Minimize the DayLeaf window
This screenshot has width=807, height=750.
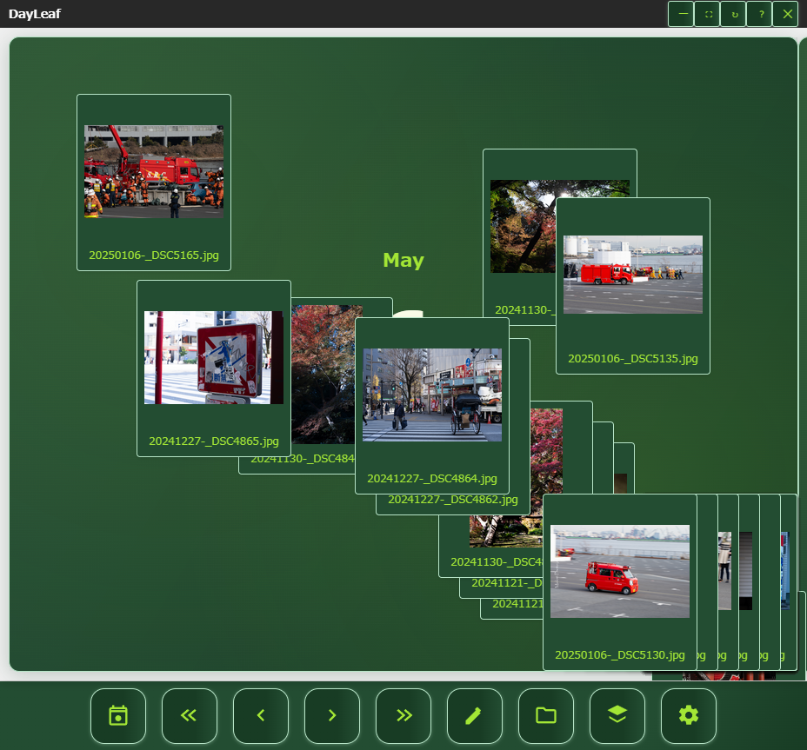click(x=682, y=14)
